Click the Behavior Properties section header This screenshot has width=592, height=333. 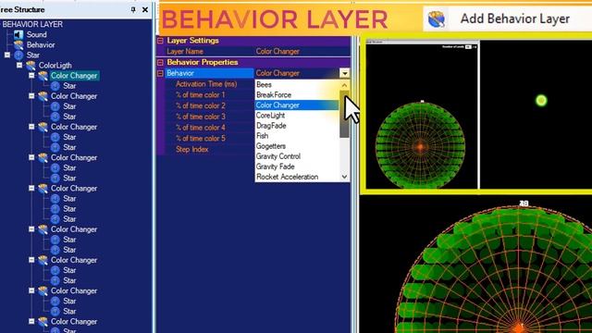(x=203, y=62)
